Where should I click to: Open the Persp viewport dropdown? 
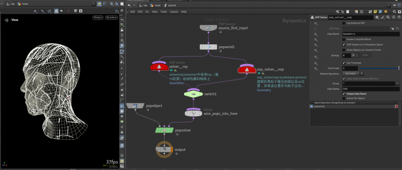98,18
